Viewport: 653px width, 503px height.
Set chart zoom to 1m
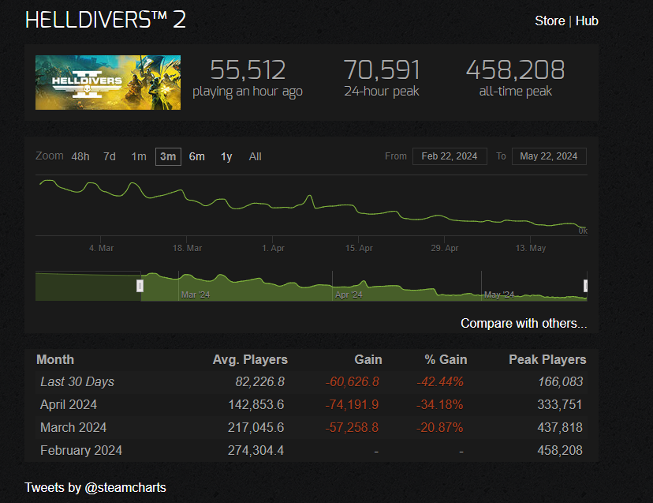[x=139, y=157]
